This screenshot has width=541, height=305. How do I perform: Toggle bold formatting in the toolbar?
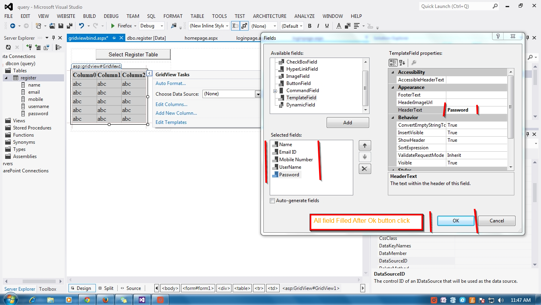tap(309, 26)
